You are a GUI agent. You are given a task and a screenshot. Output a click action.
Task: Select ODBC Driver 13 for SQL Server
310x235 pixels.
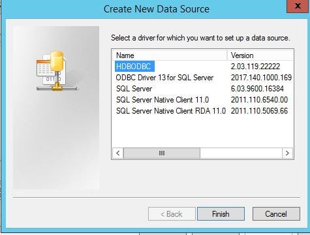pyautogui.click(x=164, y=78)
